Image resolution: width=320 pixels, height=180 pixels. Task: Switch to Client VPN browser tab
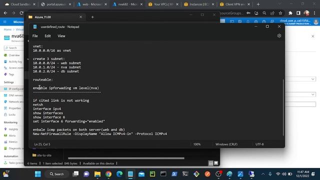point(235,4)
